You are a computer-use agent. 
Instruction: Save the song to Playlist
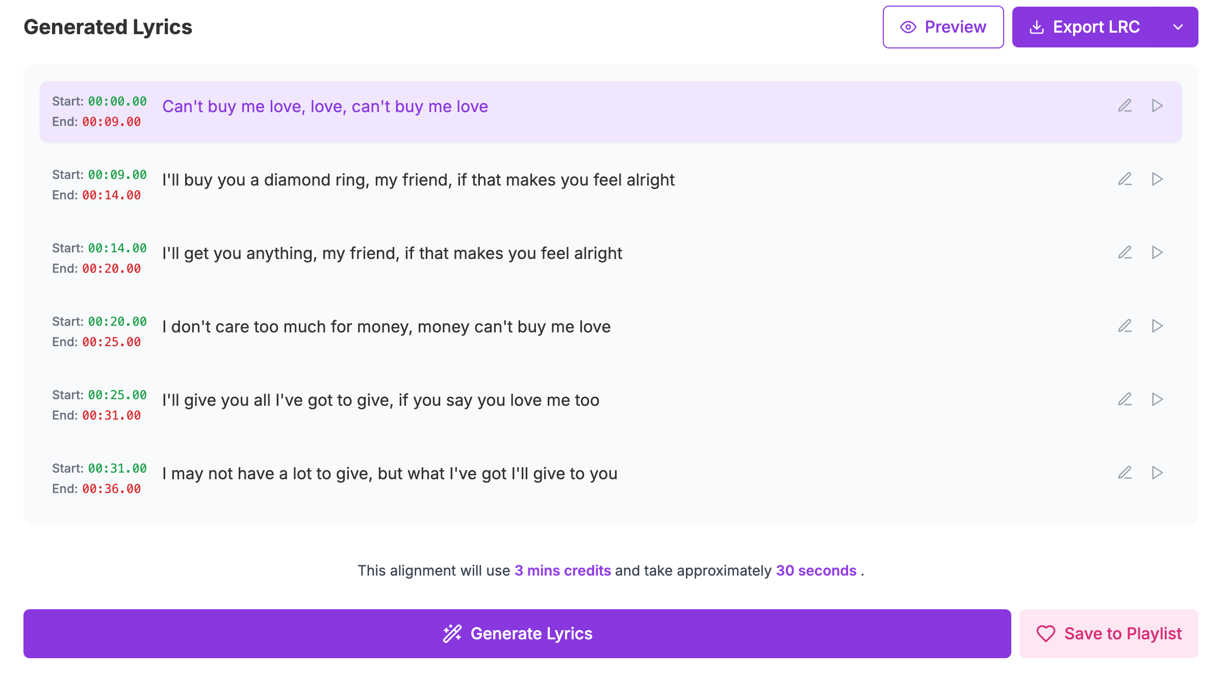(1109, 634)
